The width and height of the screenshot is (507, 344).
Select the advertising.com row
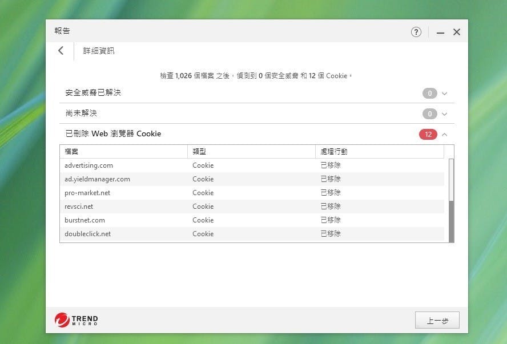pyautogui.click(x=252, y=165)
